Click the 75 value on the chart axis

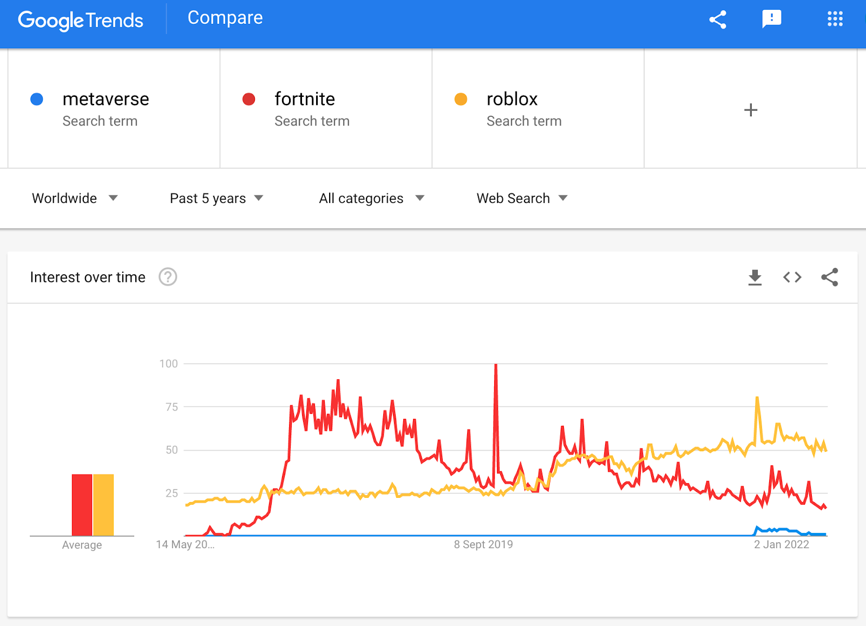click(x=172, y=407)
